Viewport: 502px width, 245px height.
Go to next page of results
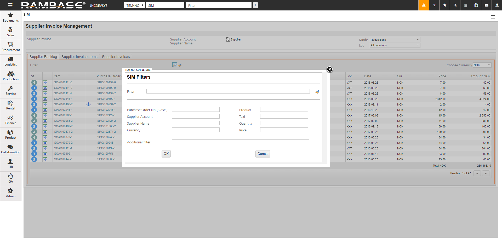tap(486, 173)
